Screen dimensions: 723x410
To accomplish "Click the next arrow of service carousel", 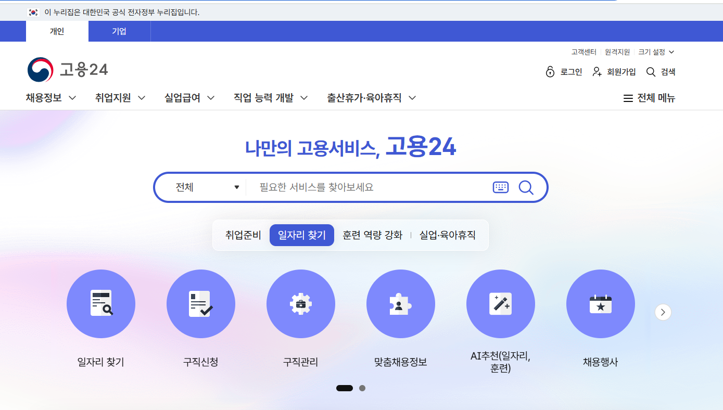I will (x=663, y=312).
